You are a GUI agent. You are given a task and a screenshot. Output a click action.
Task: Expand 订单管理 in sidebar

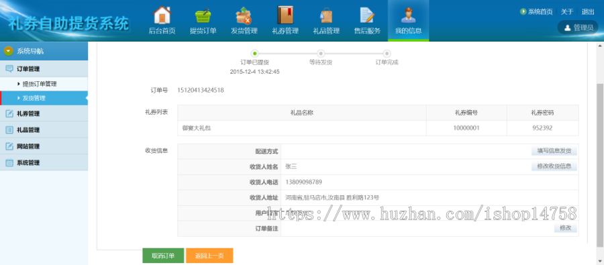click(44, 69)
